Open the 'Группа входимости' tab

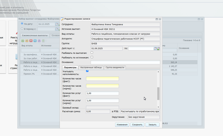point(115,68)
